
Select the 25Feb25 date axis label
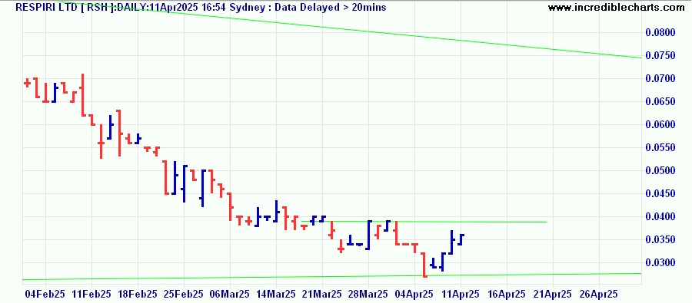[x=184, y=294]
